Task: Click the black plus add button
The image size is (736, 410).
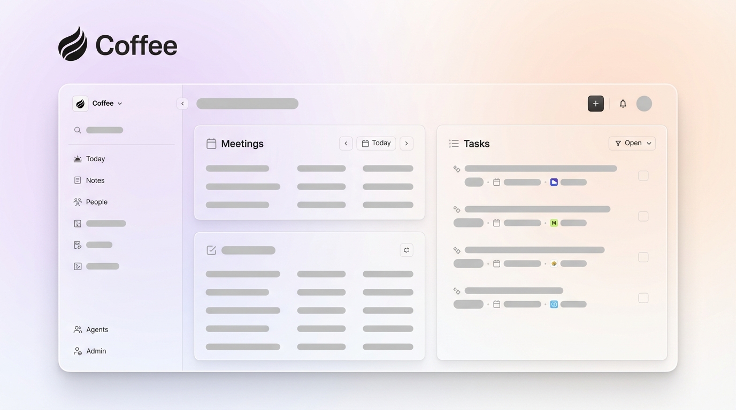Action: click(x=595, y=104)
